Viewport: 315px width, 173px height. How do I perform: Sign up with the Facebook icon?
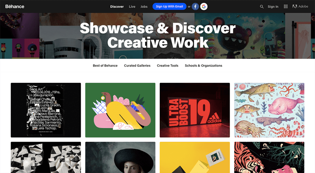(x=195, y=6)
